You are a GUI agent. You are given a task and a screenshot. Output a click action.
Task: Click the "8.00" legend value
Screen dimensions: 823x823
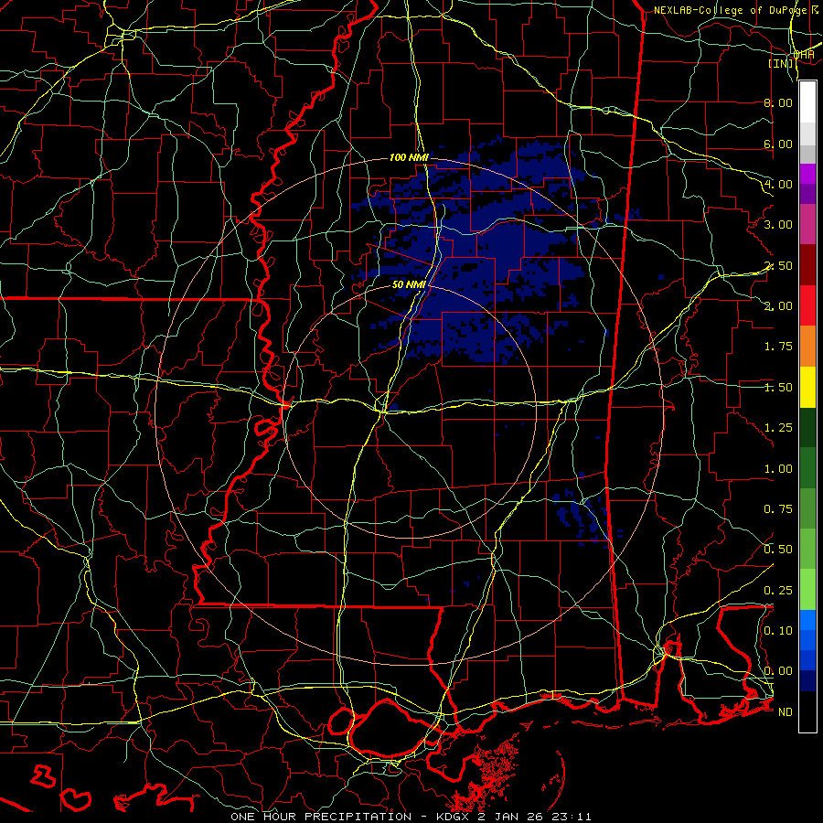pos(778,102)
